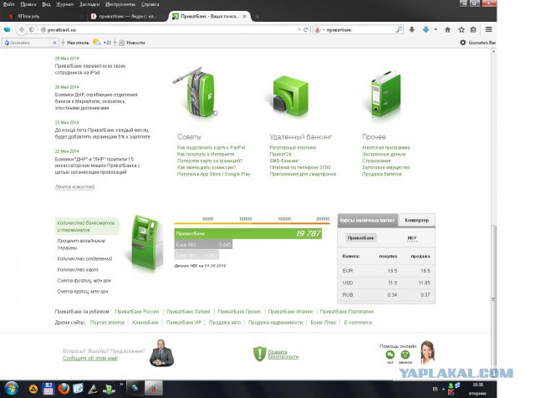Open the online chat help icon
The height and width of the screenshot is (398, 535).
tap(390, 355)
